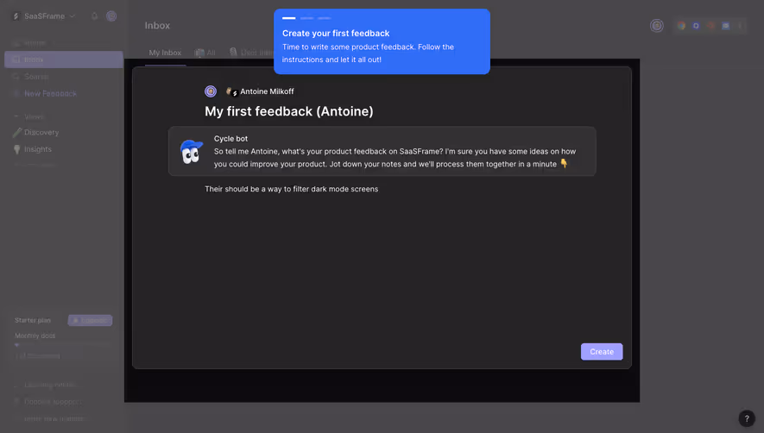Switch to the All tab

pos(205,53)
